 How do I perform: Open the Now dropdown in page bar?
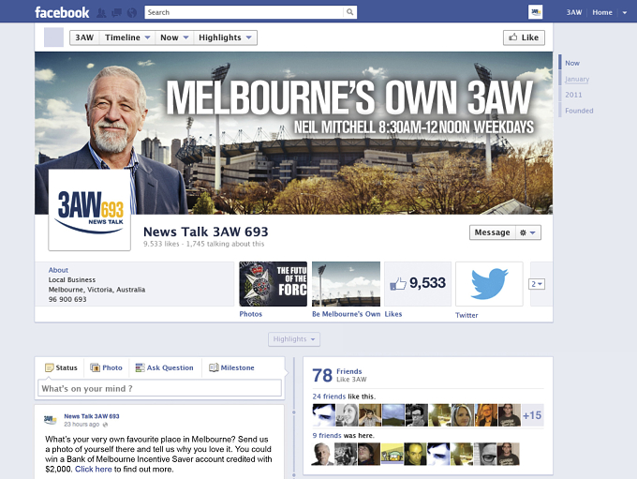point(174,37)
